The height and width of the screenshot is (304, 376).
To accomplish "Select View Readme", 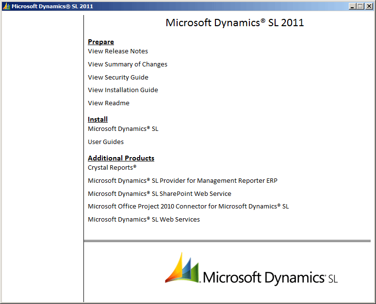I will click(x=109, y=103).
